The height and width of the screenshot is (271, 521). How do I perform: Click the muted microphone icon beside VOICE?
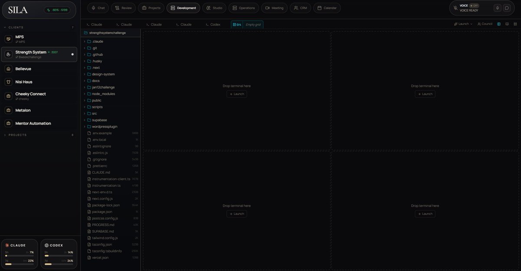click(455, 8)
